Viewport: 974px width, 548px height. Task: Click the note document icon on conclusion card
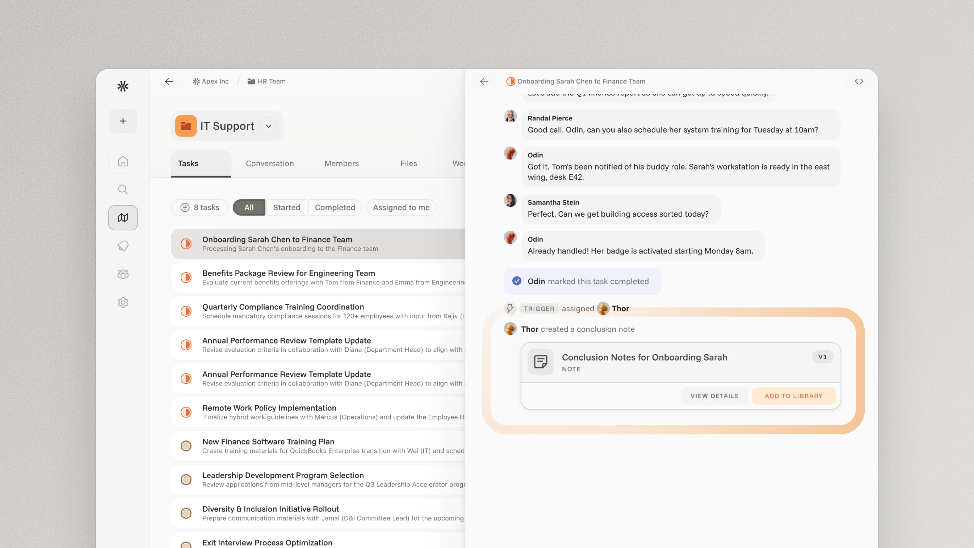[x=541, y=362]
